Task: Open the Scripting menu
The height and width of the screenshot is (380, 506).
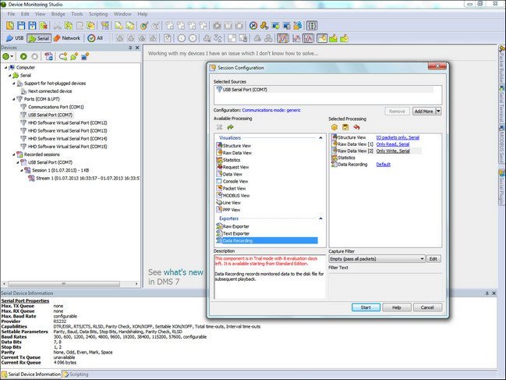Action: coord(98,14)
